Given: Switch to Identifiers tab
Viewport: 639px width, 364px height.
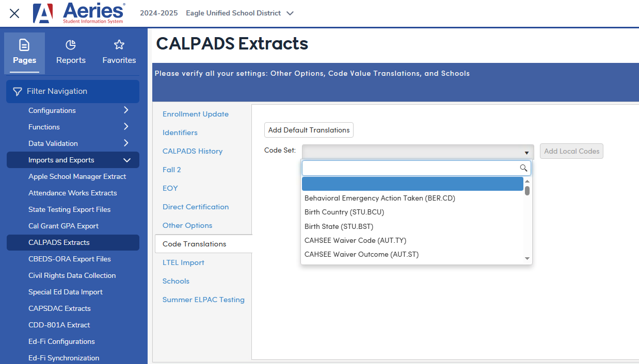Looking at the screenshot, I should coord(180,133).
